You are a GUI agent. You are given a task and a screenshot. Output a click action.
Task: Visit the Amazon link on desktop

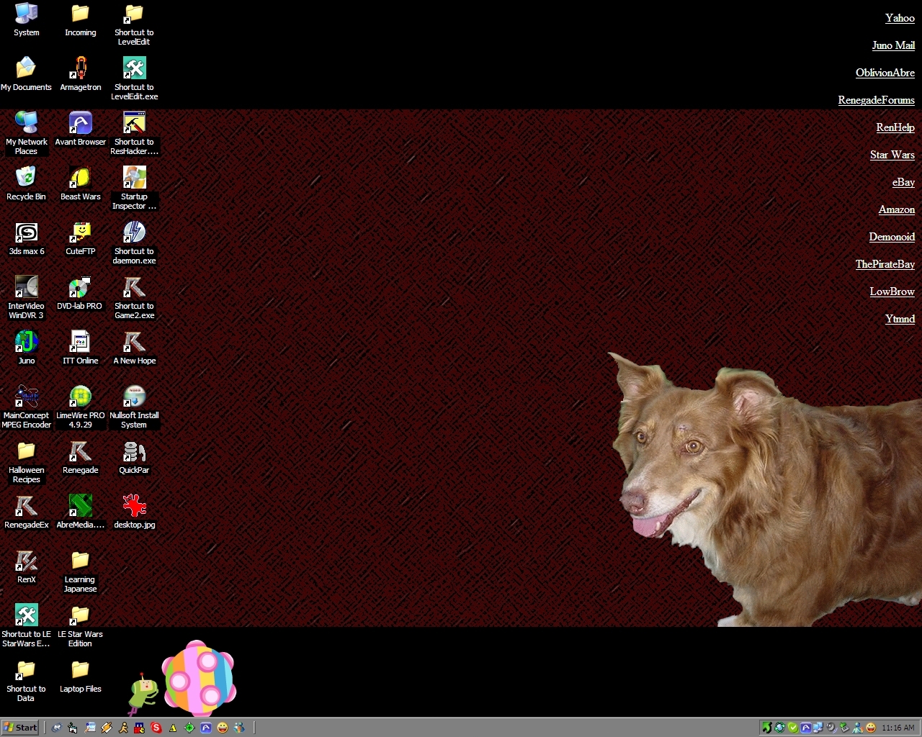point(896,209)
